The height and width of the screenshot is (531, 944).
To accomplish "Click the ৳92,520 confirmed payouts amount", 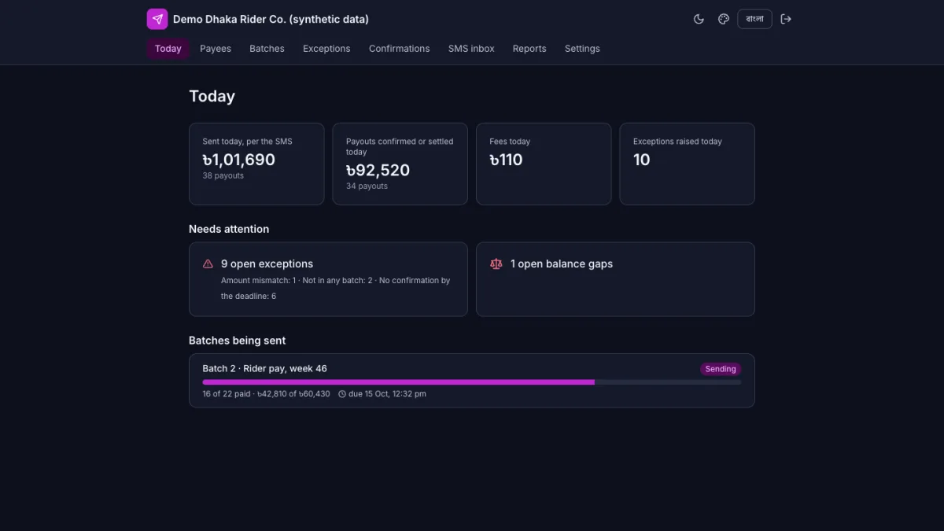I will (378, 170).
